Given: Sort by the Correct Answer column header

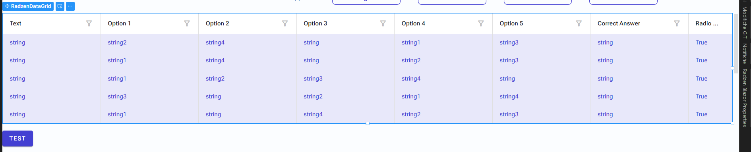Looking at the screenshot, I should click(619, 23).
